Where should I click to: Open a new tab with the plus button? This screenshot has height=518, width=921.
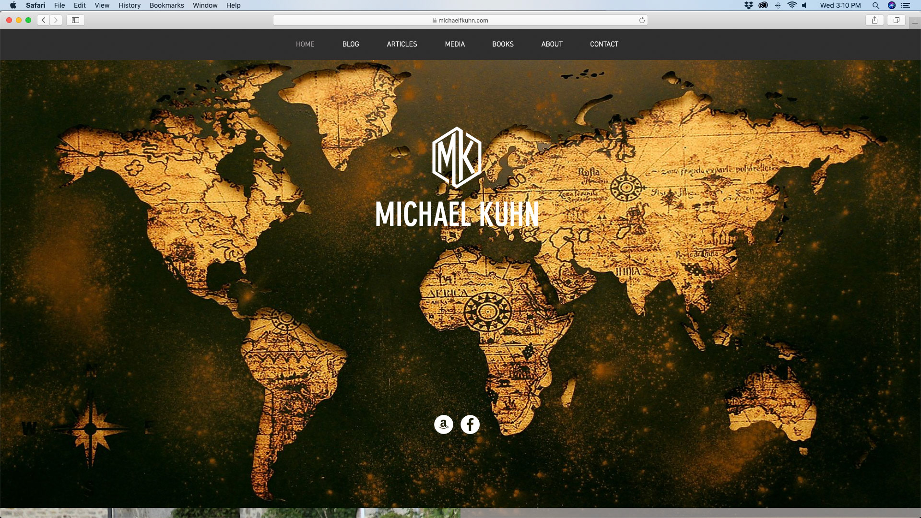tap(914, 23)
